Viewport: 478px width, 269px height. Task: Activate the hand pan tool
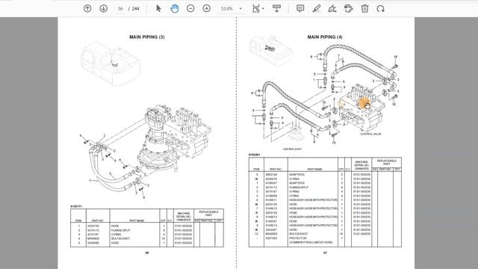coord(174,8)
